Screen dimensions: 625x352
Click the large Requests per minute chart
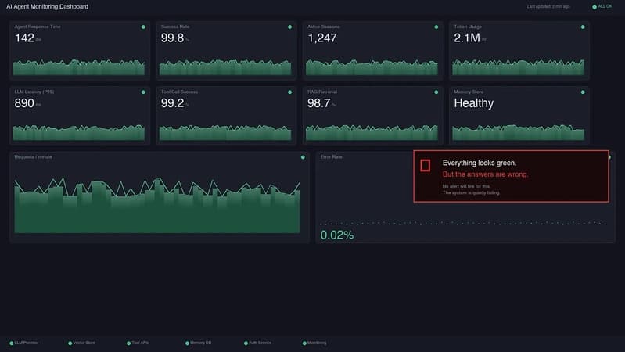pos(157,205)
